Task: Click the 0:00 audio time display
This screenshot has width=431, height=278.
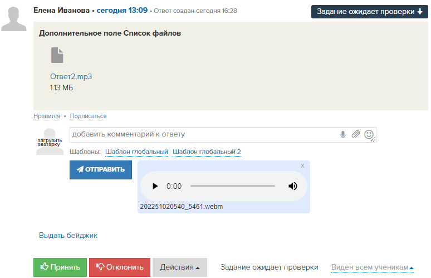Action: tap(174, 187)
